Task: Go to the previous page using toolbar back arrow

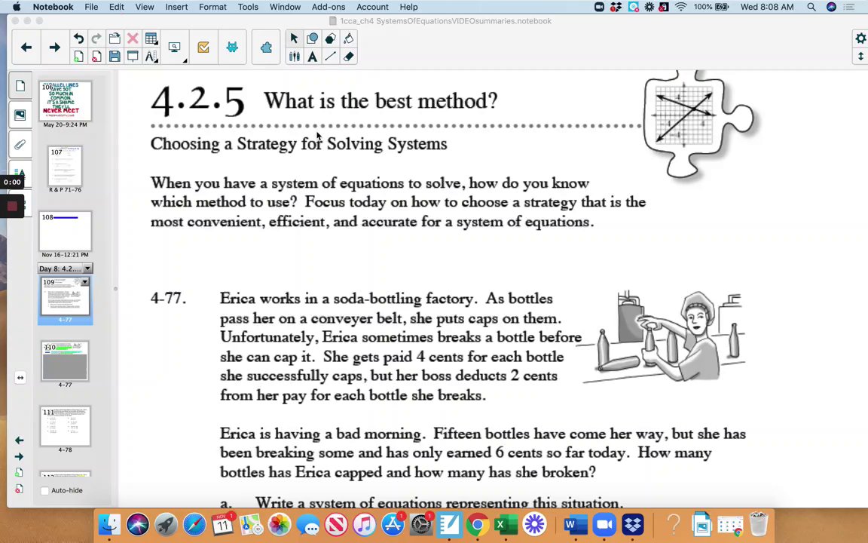Action: point(26,48)
